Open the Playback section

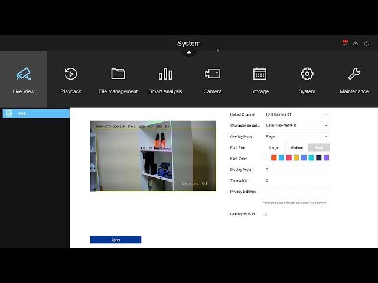click(71, 80)
